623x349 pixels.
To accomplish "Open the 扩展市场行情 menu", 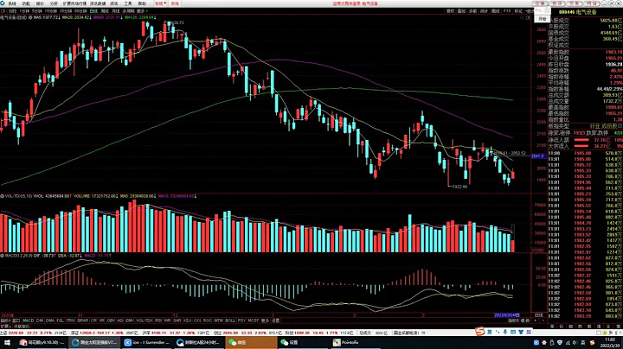I will point(74,3).
